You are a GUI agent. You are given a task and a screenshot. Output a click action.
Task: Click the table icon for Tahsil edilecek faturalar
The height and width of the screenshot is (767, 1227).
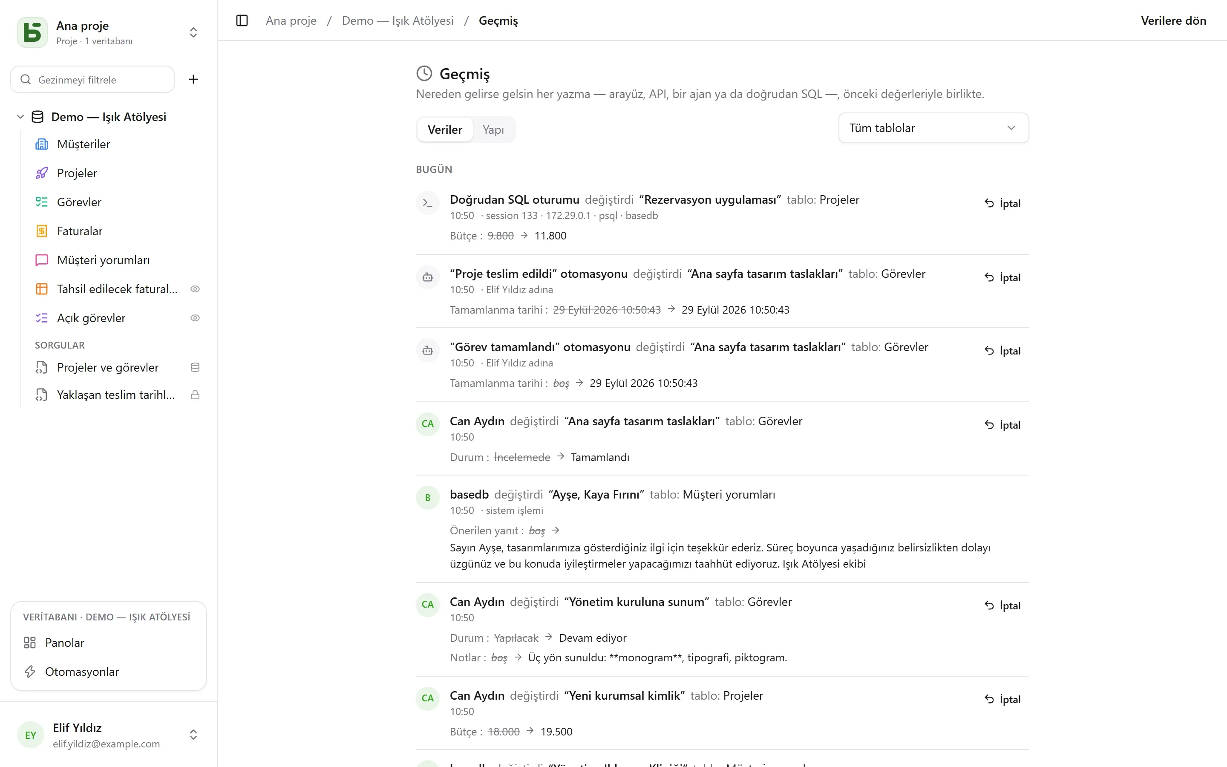point(42,288)
